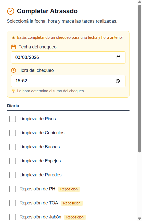Click the scrollbar down arrow
Image resolution: width=142 pixels, height=221 pixels.
click(140, 219)
